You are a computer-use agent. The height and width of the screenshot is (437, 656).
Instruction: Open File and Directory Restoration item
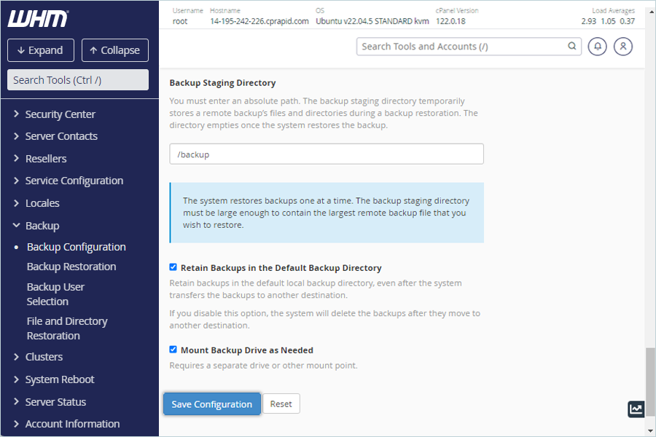coord(67,328)
